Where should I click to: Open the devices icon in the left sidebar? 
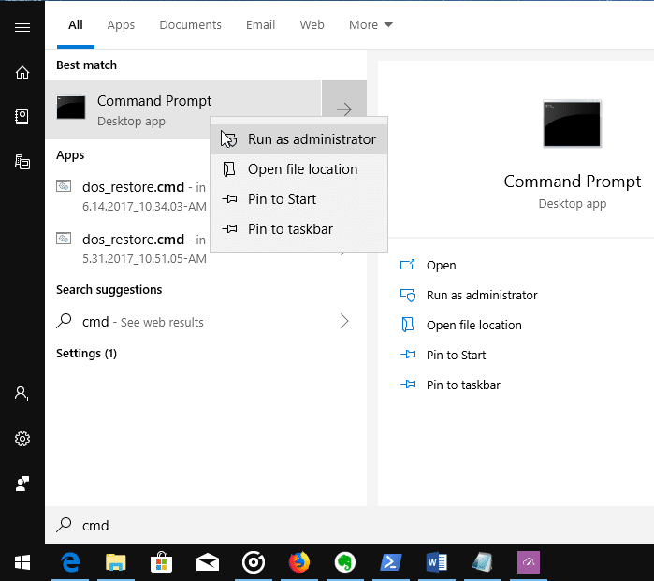(22, 162)
